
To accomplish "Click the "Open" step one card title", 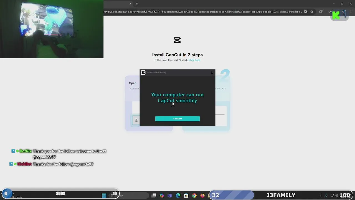I will tap(132, 83).
